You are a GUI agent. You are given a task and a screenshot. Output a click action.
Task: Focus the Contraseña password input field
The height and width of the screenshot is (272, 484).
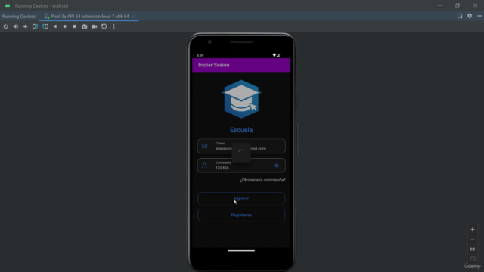(241, 165)
